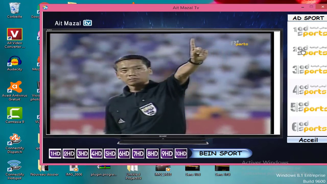The width and height of the screenshot is (327, 184).
Task: Click the AD SPORT header label
Action: 307,18
